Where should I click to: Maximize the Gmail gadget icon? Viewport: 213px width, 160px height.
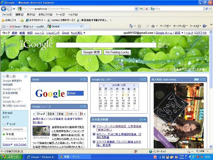tap(84, 79)
